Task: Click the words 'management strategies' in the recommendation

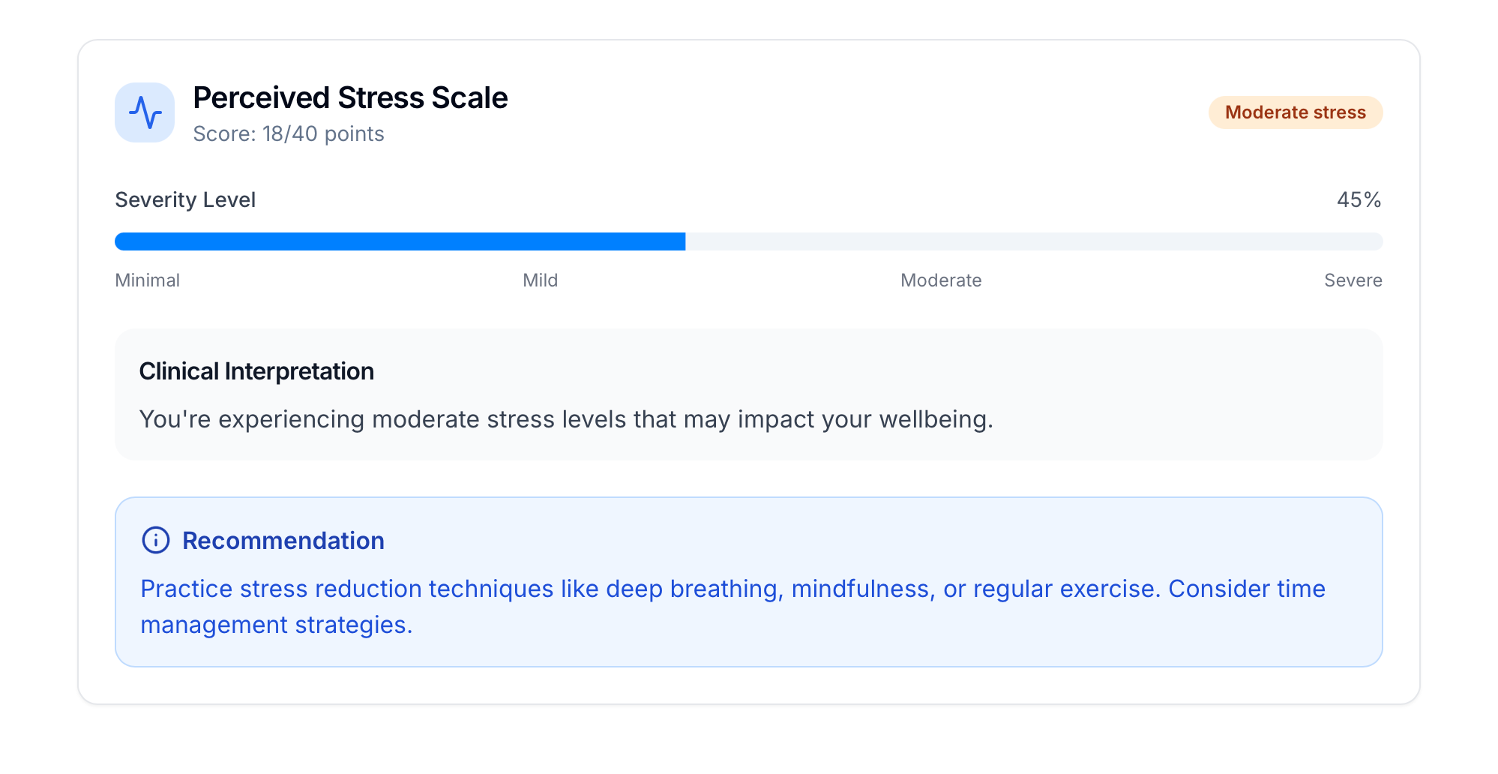Action: [276, 625]
